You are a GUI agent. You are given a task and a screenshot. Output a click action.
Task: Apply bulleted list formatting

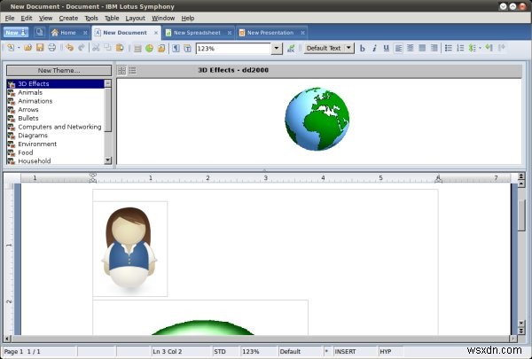(448, 48)
